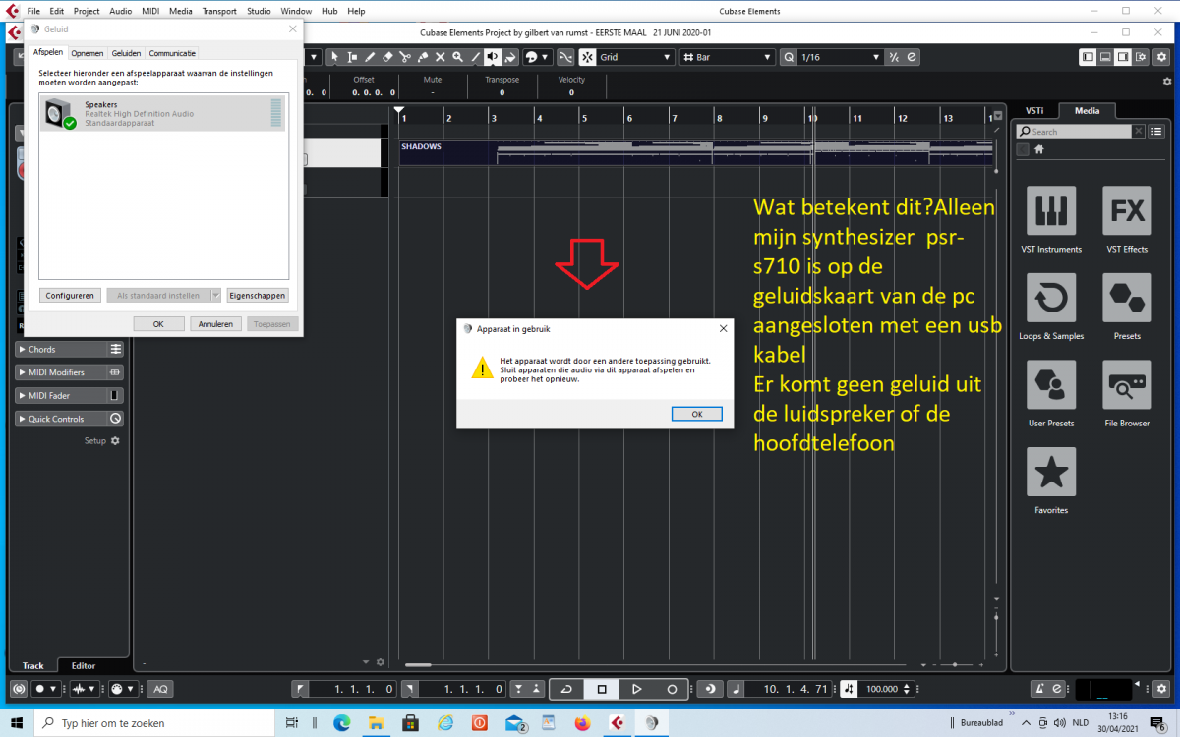The width and height of the screenshot is (1180, 737).
Task: Click OK in Apparaat in gebruik dialog
Action: point(697,414)
